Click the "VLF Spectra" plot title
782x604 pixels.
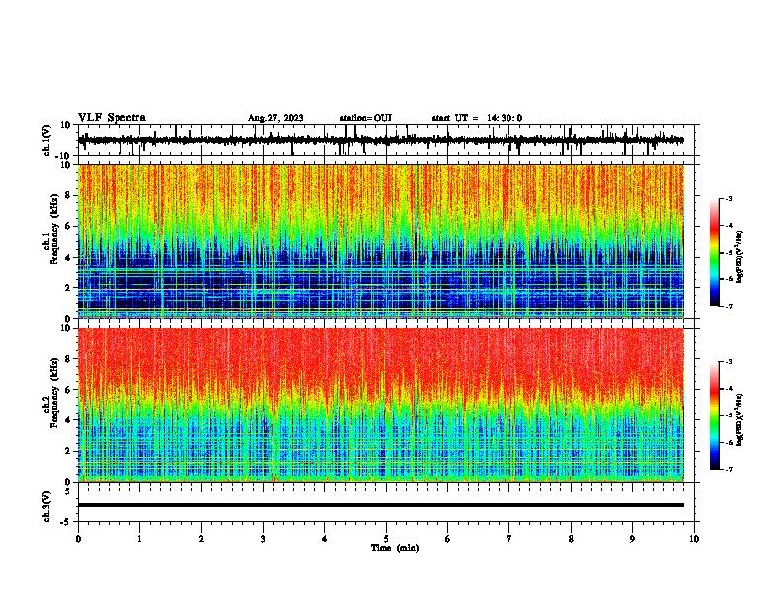(x=112, y=118)
